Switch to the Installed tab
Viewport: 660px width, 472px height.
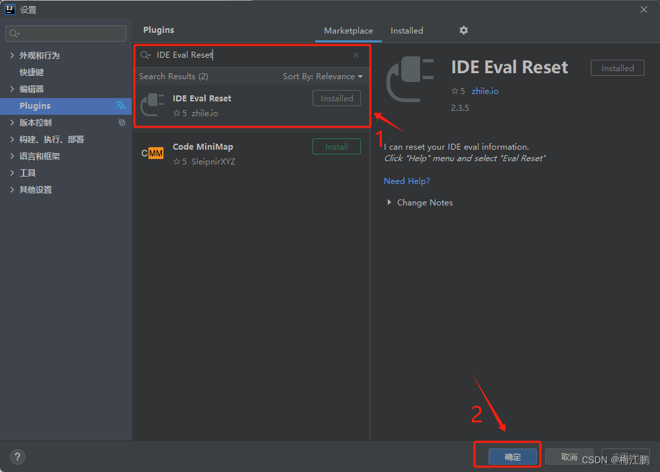point(407,31)
